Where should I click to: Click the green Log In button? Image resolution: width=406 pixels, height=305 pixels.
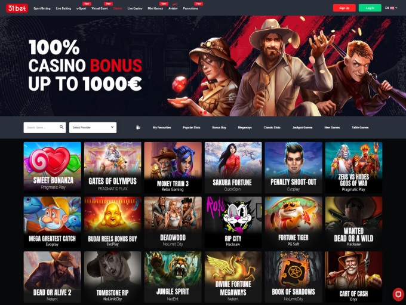point(370,8)
